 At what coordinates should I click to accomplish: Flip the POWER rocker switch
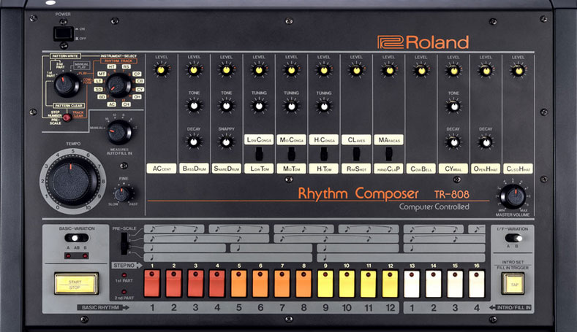(64, 34)
